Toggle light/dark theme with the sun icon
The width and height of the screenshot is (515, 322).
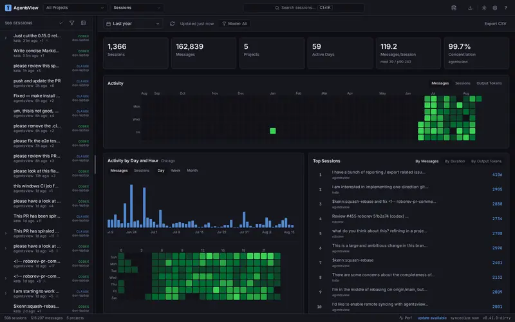pos(484,8)
